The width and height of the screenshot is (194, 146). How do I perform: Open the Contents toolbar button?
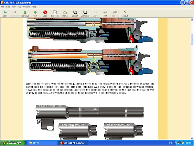pyautogui.click(x=85, y=14)
